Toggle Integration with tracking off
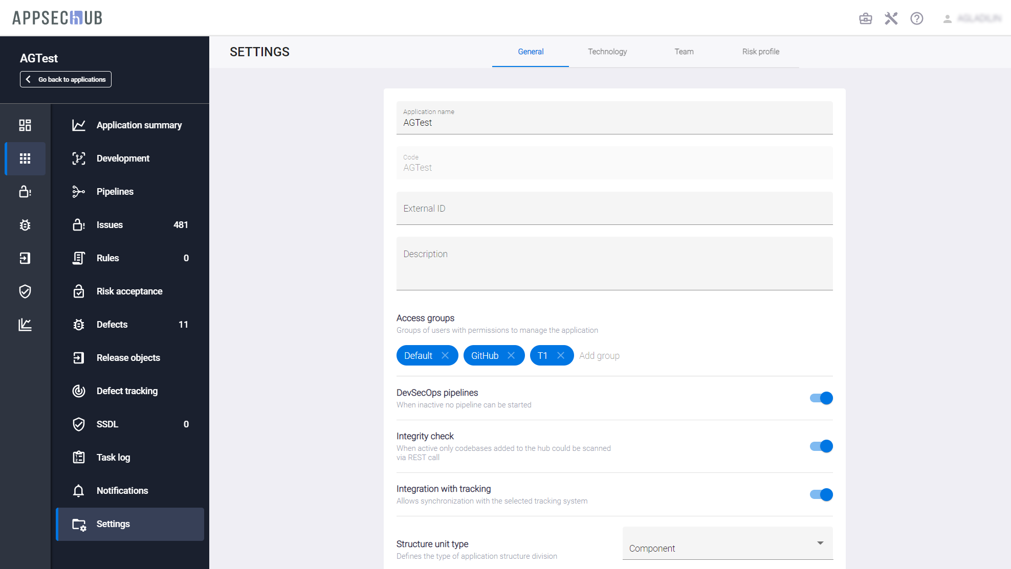 [821, 494]
